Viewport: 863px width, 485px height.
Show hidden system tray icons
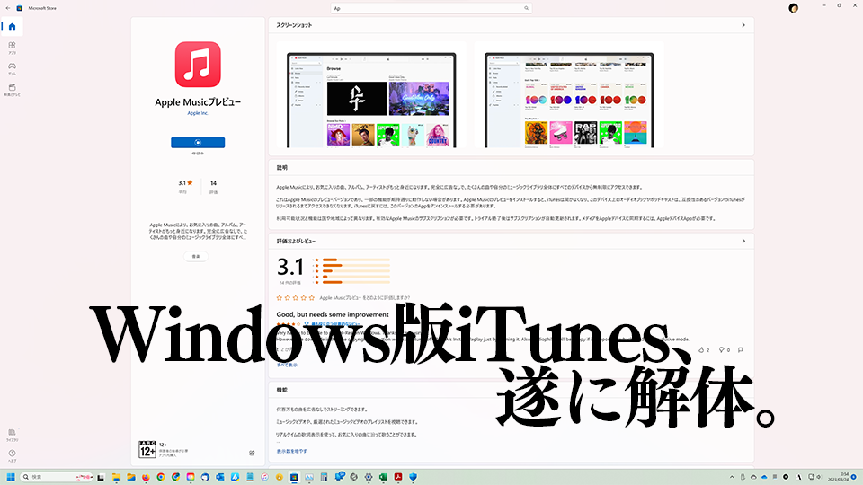[x=732, y=477]
